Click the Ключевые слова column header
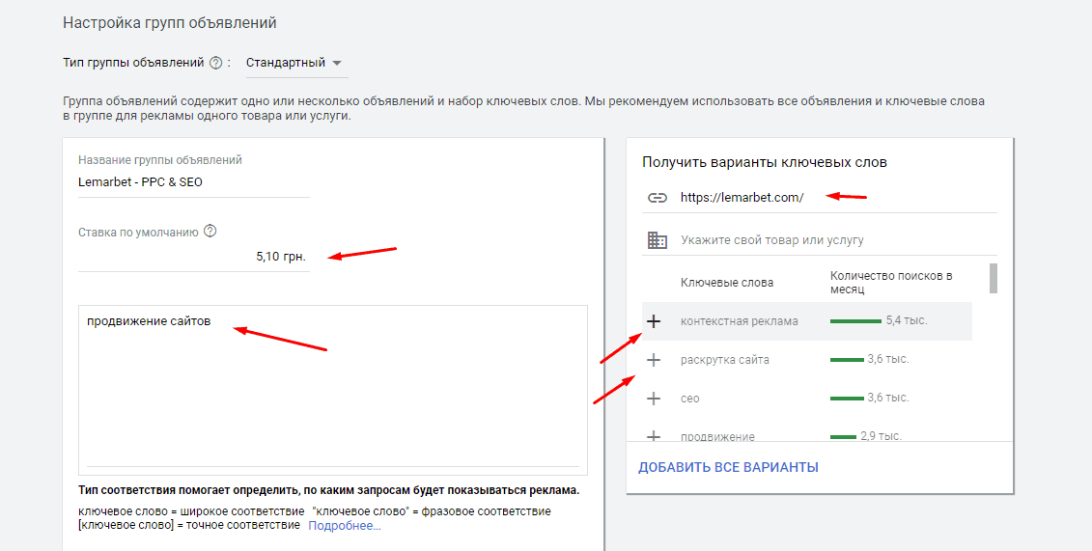1092x551 pixels. tap(727, 283)
